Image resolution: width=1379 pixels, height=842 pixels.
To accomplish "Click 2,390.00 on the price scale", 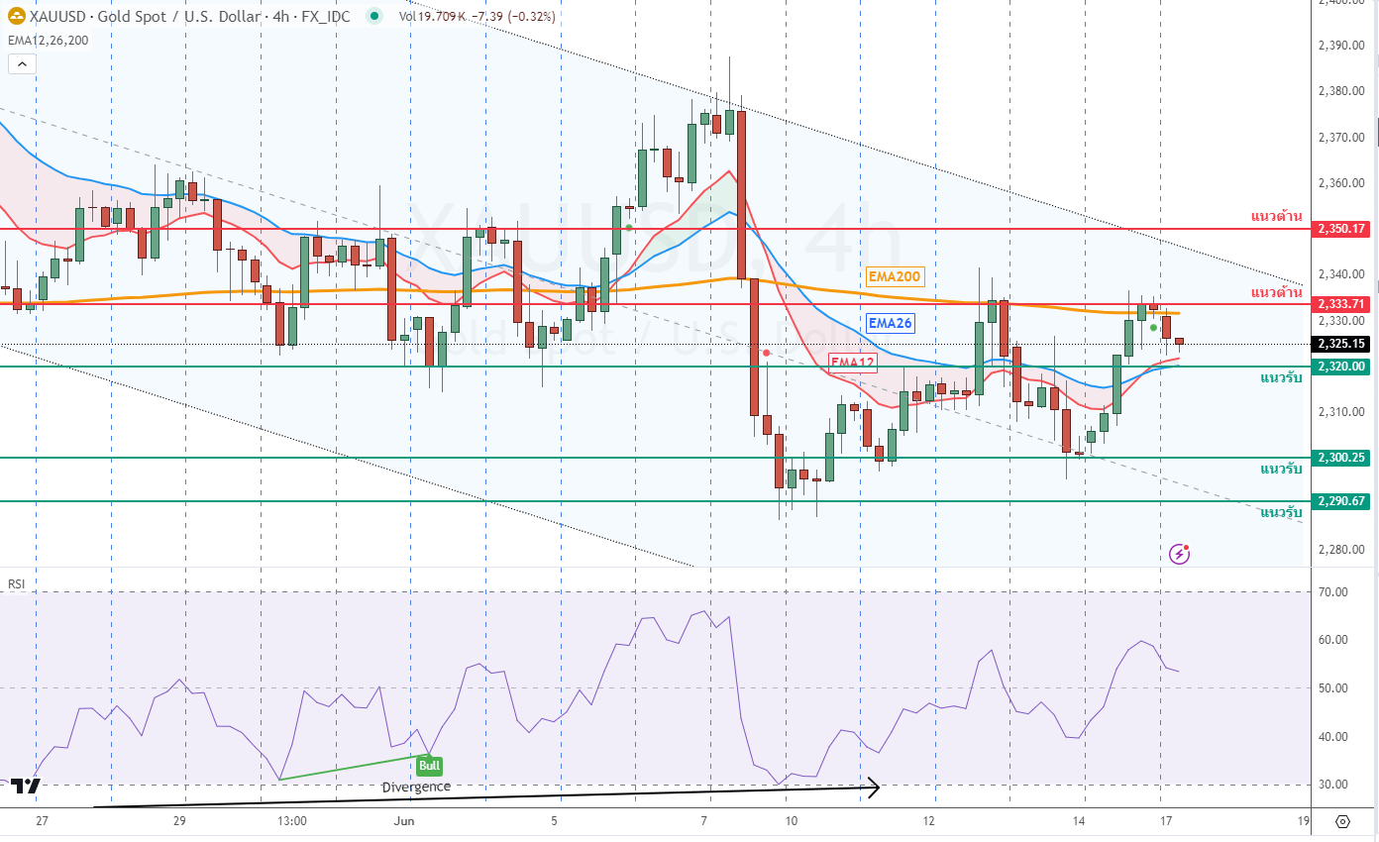I will 1341,46.
